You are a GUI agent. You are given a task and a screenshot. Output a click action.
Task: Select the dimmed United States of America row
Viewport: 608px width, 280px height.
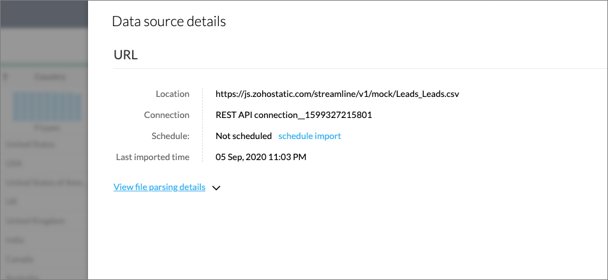pos(43,182)
